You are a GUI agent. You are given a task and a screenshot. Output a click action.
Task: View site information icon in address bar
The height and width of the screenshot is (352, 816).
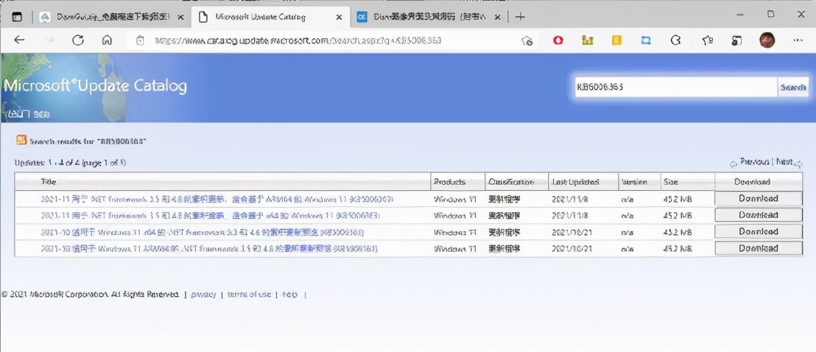139,40
